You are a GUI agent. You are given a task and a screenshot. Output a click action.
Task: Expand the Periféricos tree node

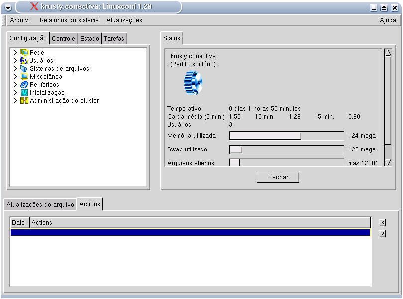click(x=15, y=85)
